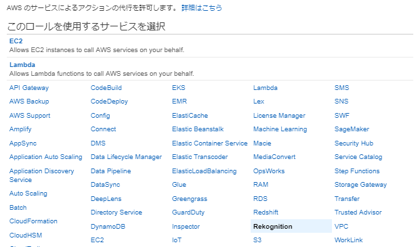
Task: Choose SNS service
Action: pos(341,102)
